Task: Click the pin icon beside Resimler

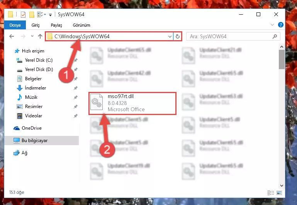Action: [76, 107]
